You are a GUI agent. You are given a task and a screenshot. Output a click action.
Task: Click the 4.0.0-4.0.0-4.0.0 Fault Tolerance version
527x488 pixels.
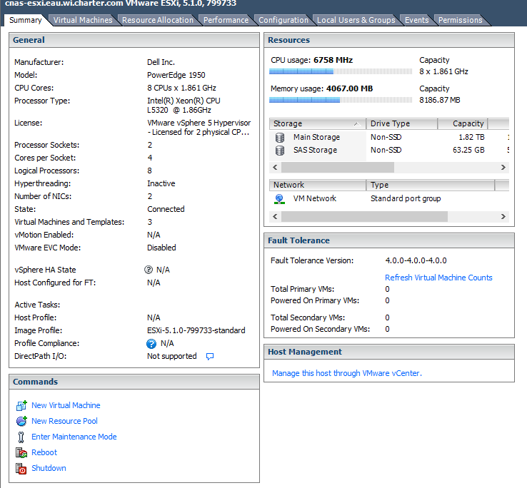tap(416, 260)
